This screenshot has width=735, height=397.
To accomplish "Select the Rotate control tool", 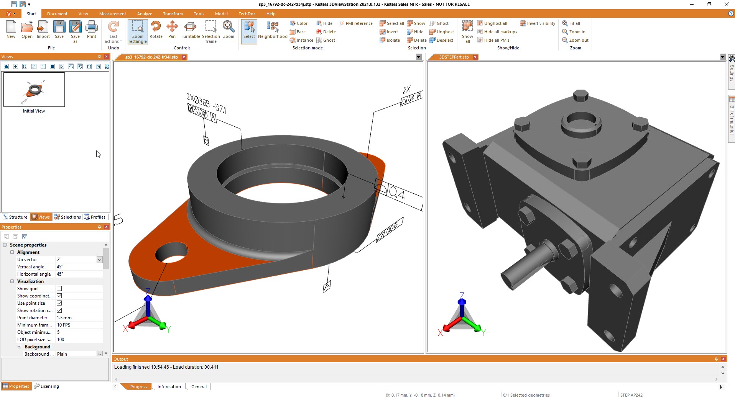I will pos(156,30).
